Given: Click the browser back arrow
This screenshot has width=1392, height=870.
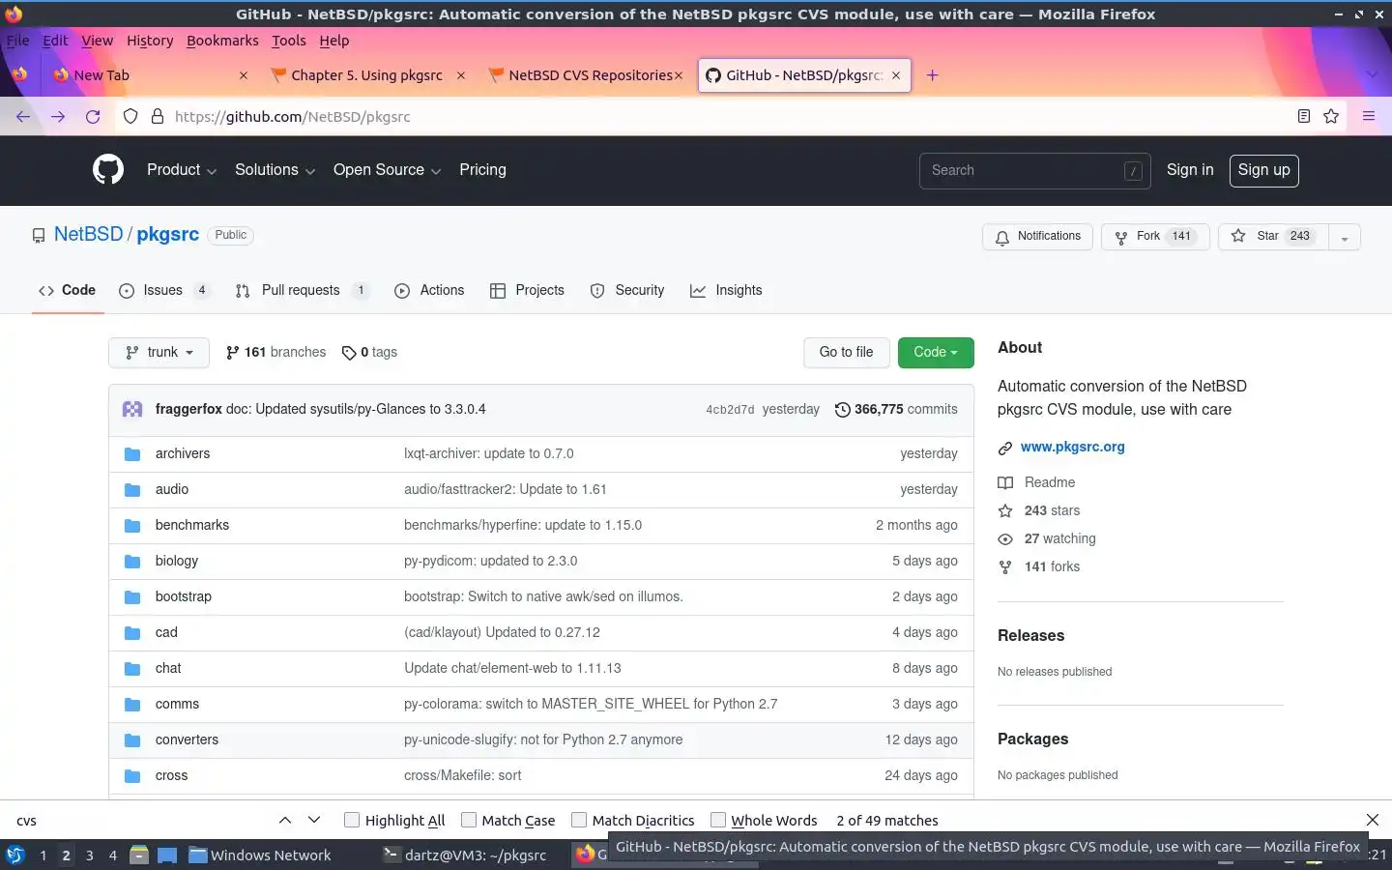Looking at the screenshot, I should [23, 116].
